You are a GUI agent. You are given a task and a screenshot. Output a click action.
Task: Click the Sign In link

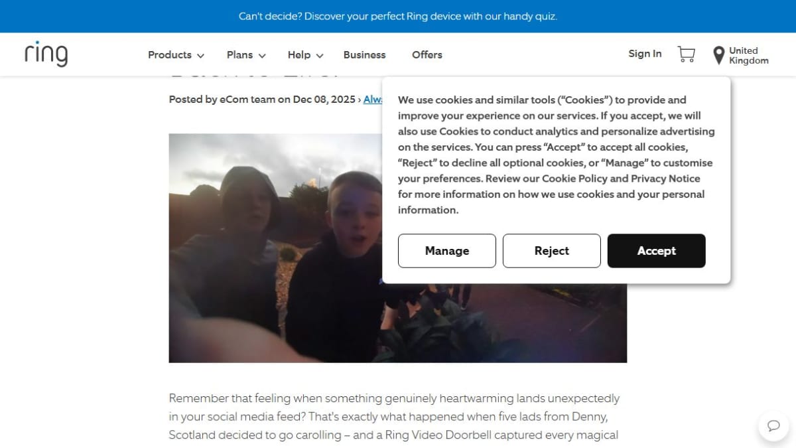(x=645, y=54)
